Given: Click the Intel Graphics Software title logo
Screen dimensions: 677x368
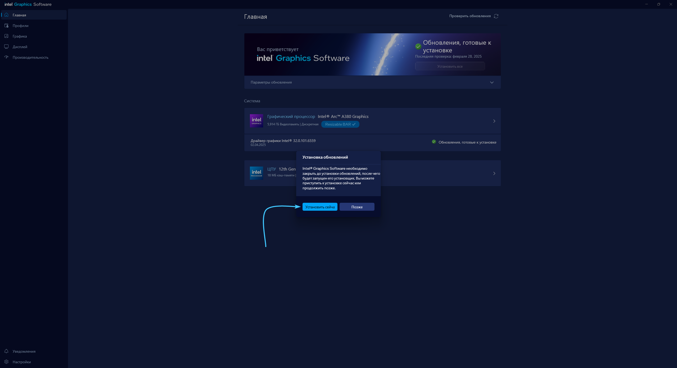Looking at the screenshot, I should [x=28, y=4].
